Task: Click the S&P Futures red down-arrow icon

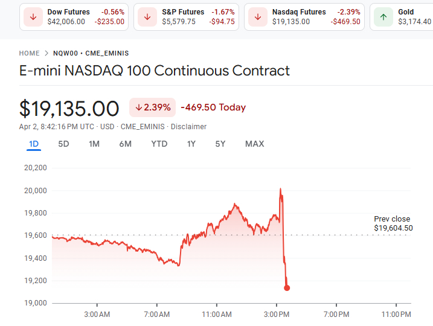Action: click(x=147, y=17)
